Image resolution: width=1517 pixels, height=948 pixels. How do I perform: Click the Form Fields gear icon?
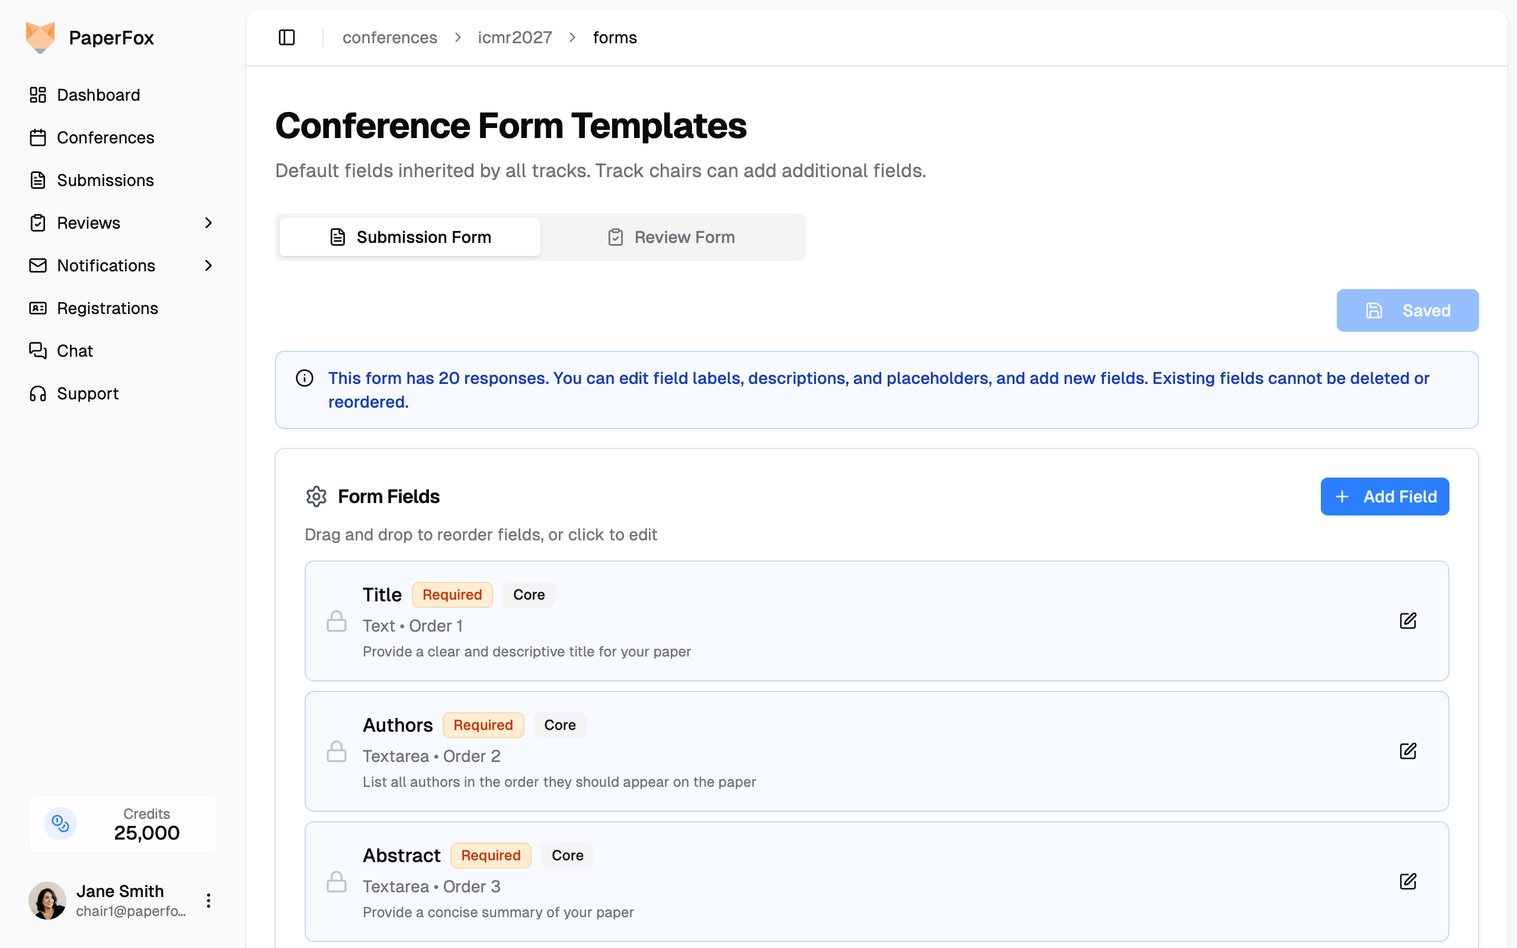pos(316,497)
